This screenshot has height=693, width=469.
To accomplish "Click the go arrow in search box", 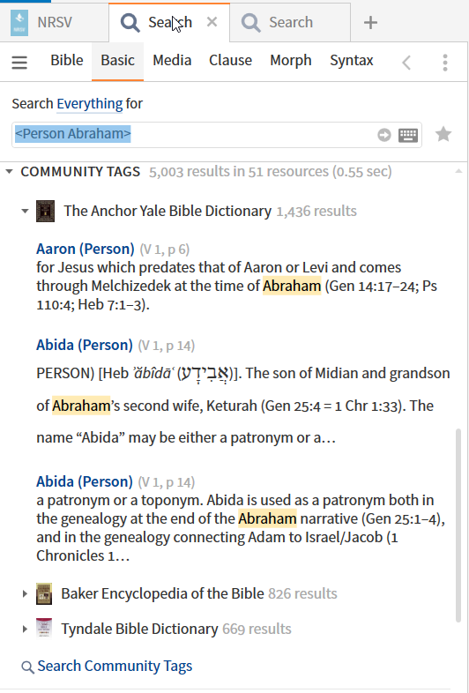I will pos(384,135).
